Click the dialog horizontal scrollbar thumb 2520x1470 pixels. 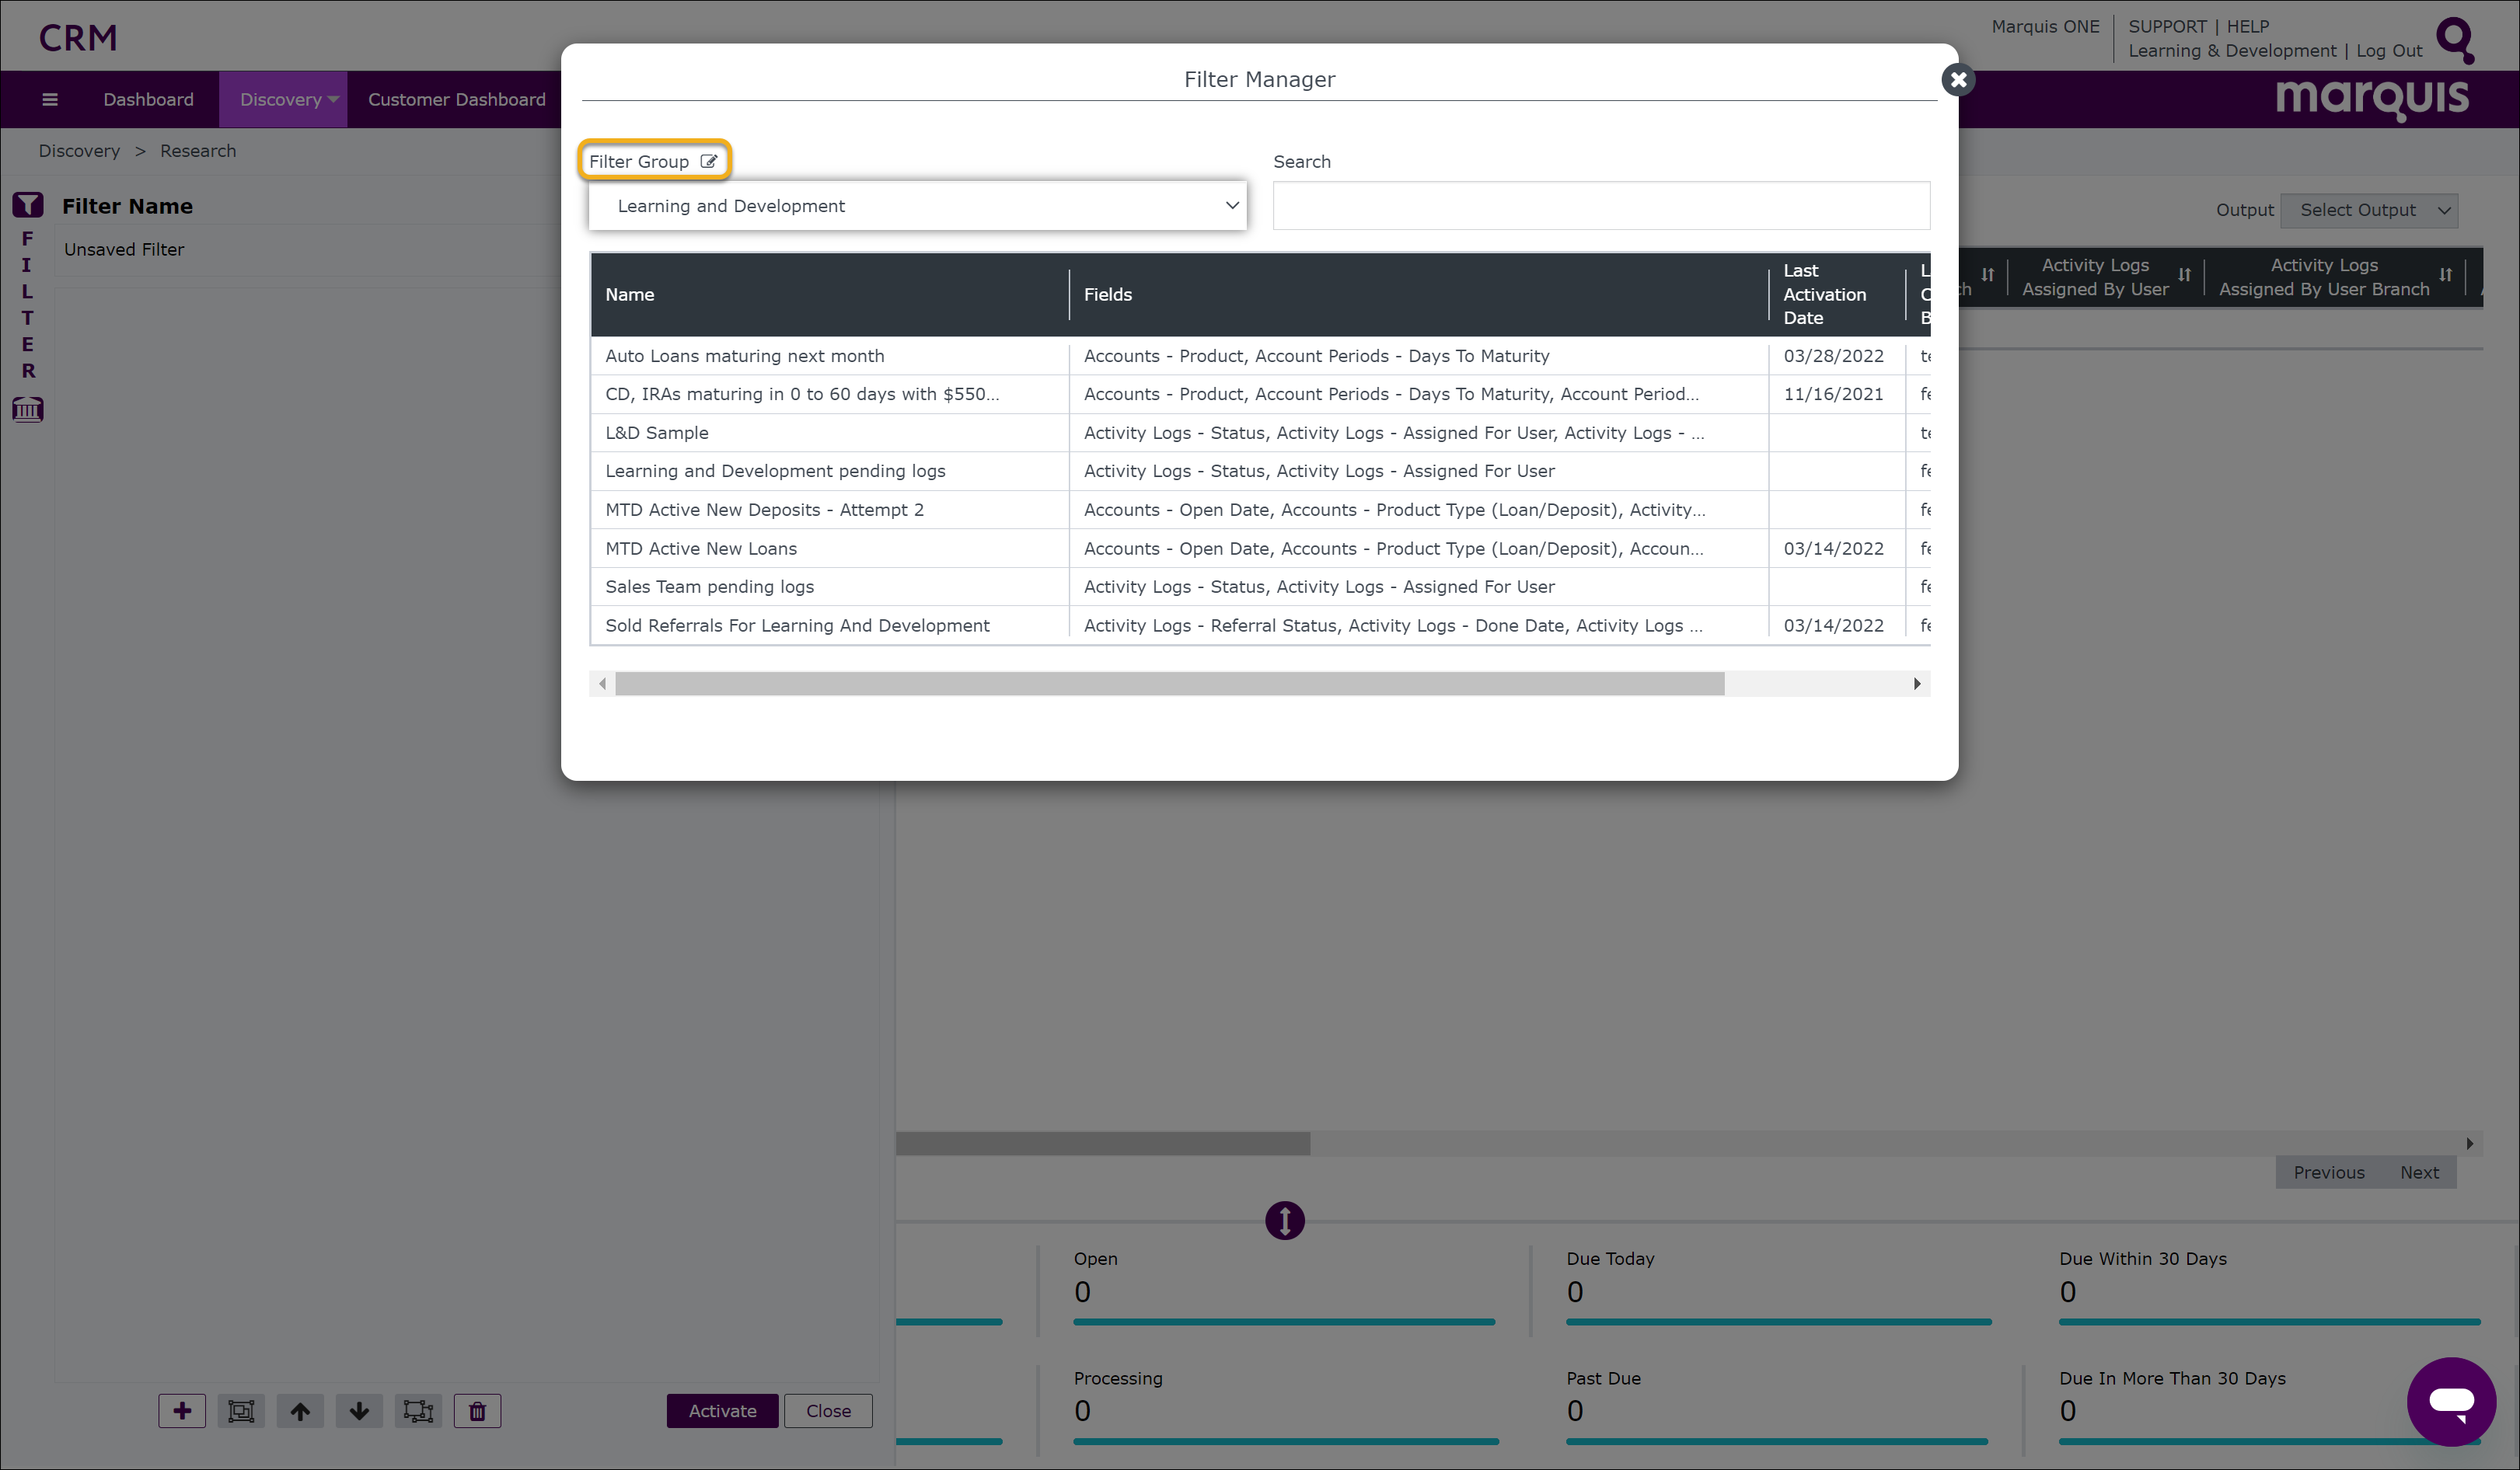pyautogui.click(x=1169, y=684)
